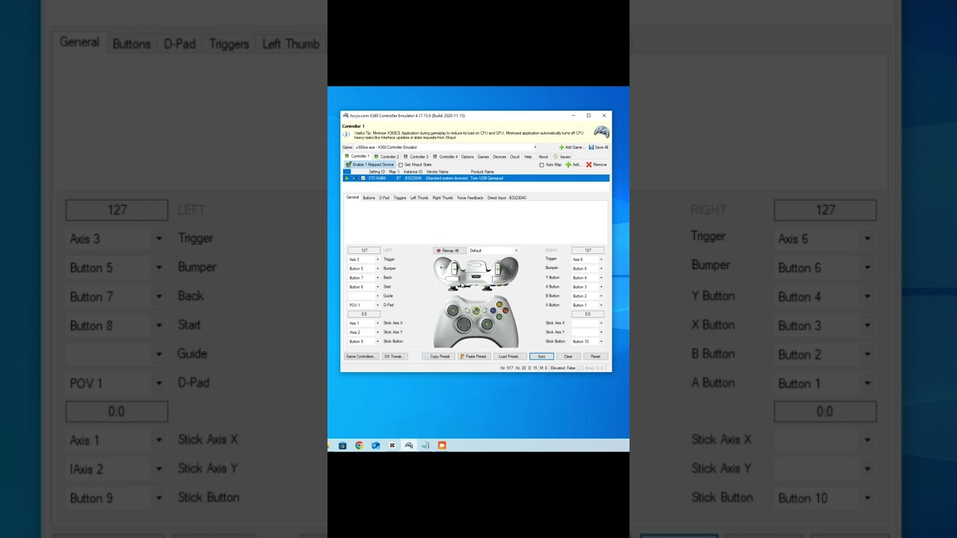The width and height of the screenshot is (957, 538).
Task: Open the right Trigger Axis 6 dropdown
Action: coord(600,259)
